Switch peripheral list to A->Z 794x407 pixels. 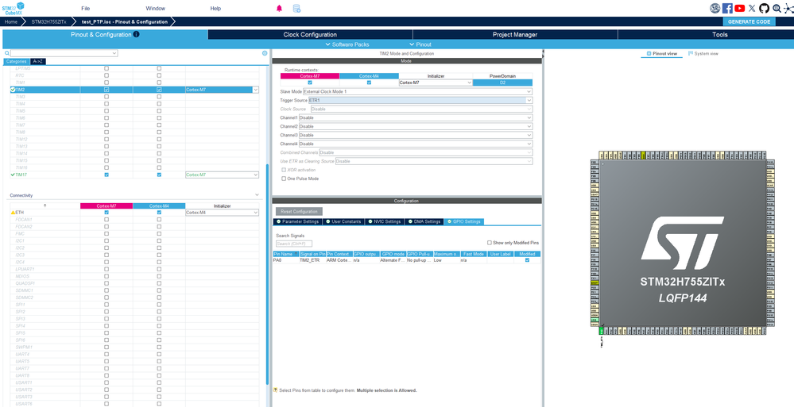click(38, 61)
